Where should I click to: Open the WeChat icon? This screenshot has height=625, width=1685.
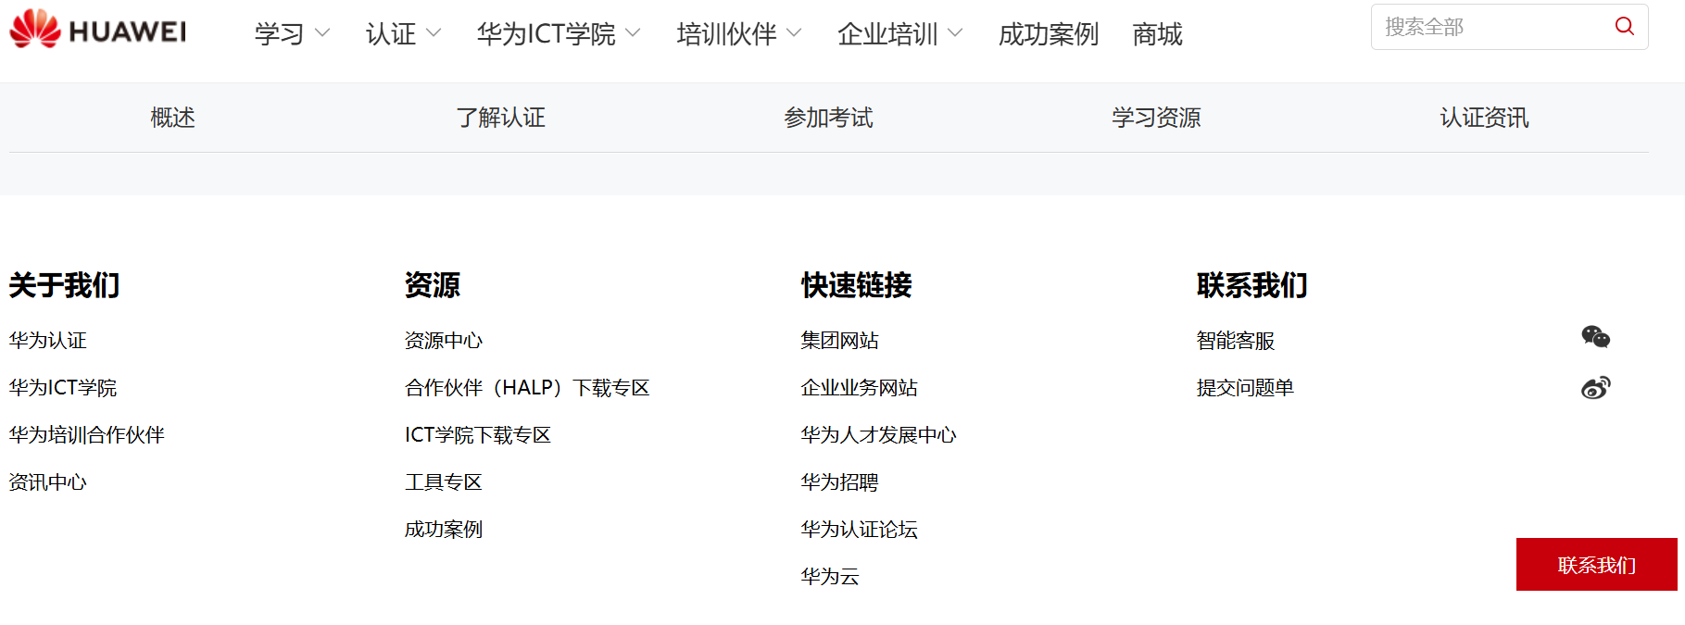pyautogui.click(x=1595, y=337)
